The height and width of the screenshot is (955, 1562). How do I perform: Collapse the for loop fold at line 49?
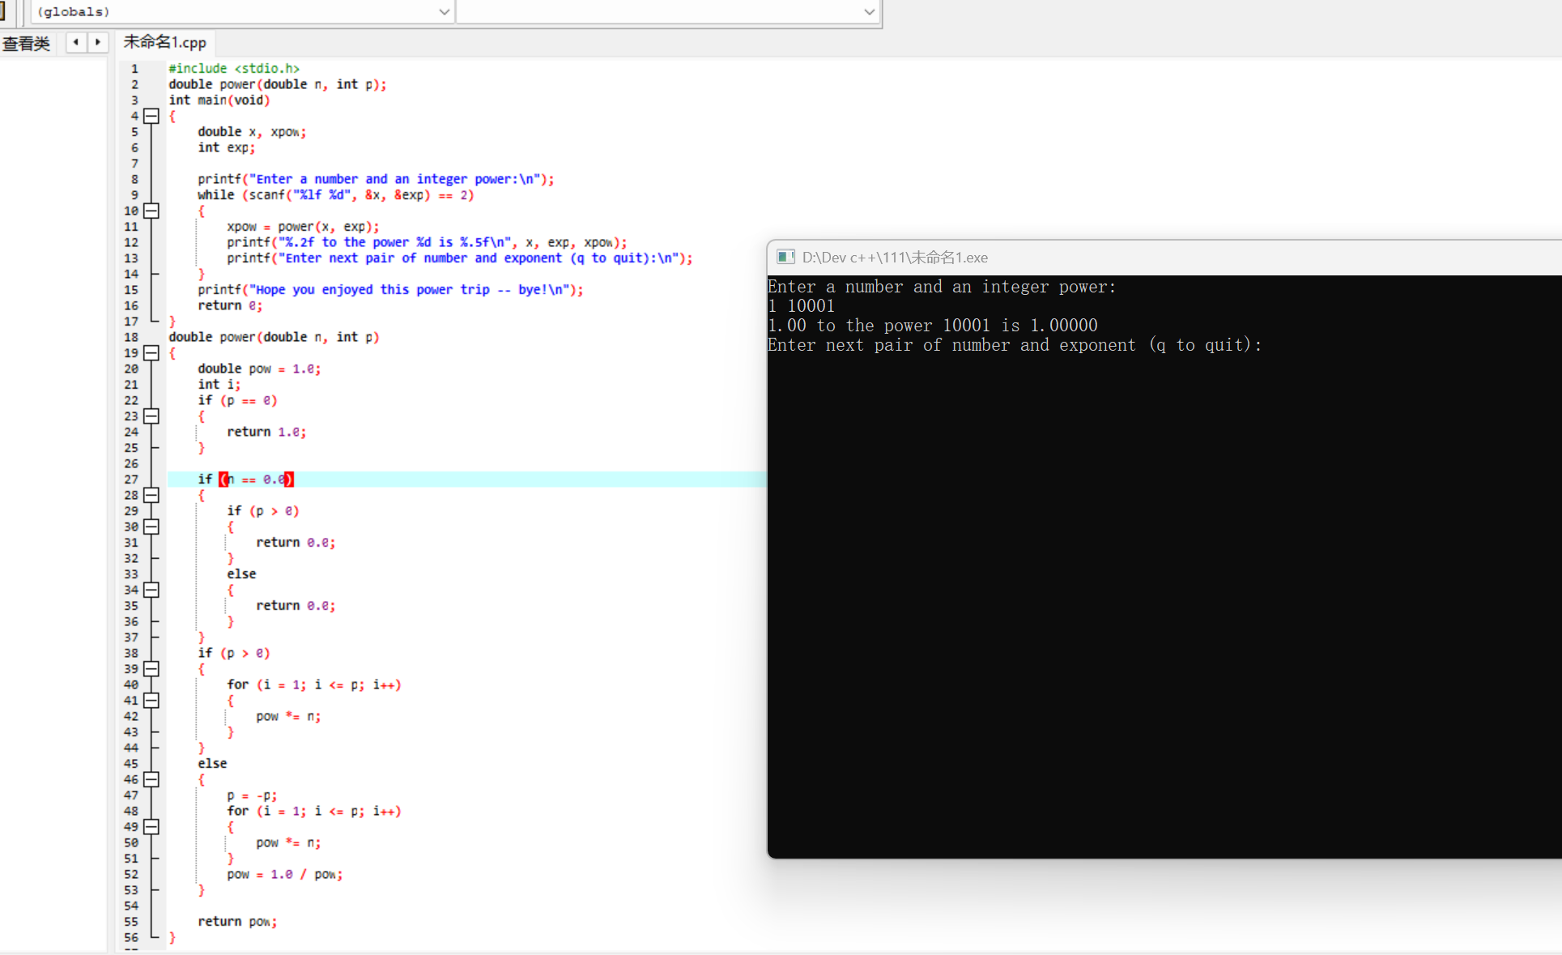pos(151,827)
